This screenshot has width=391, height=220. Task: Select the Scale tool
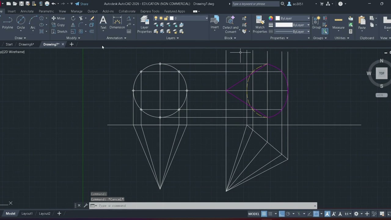point(73,31)
